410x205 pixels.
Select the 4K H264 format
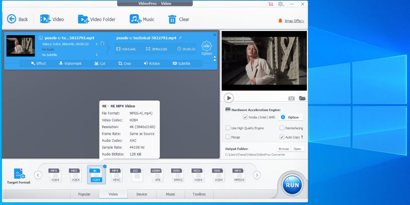[x=96, y=175]
